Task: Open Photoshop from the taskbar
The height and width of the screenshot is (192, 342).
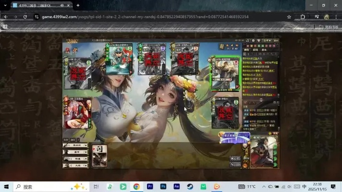Action: (163, 187)
